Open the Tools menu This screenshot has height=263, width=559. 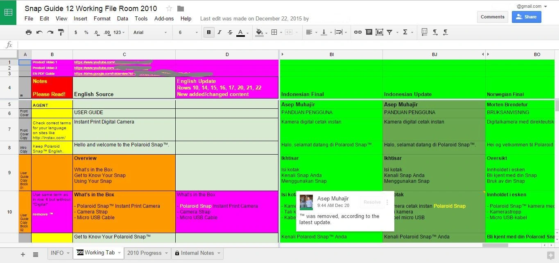(141, 18)
